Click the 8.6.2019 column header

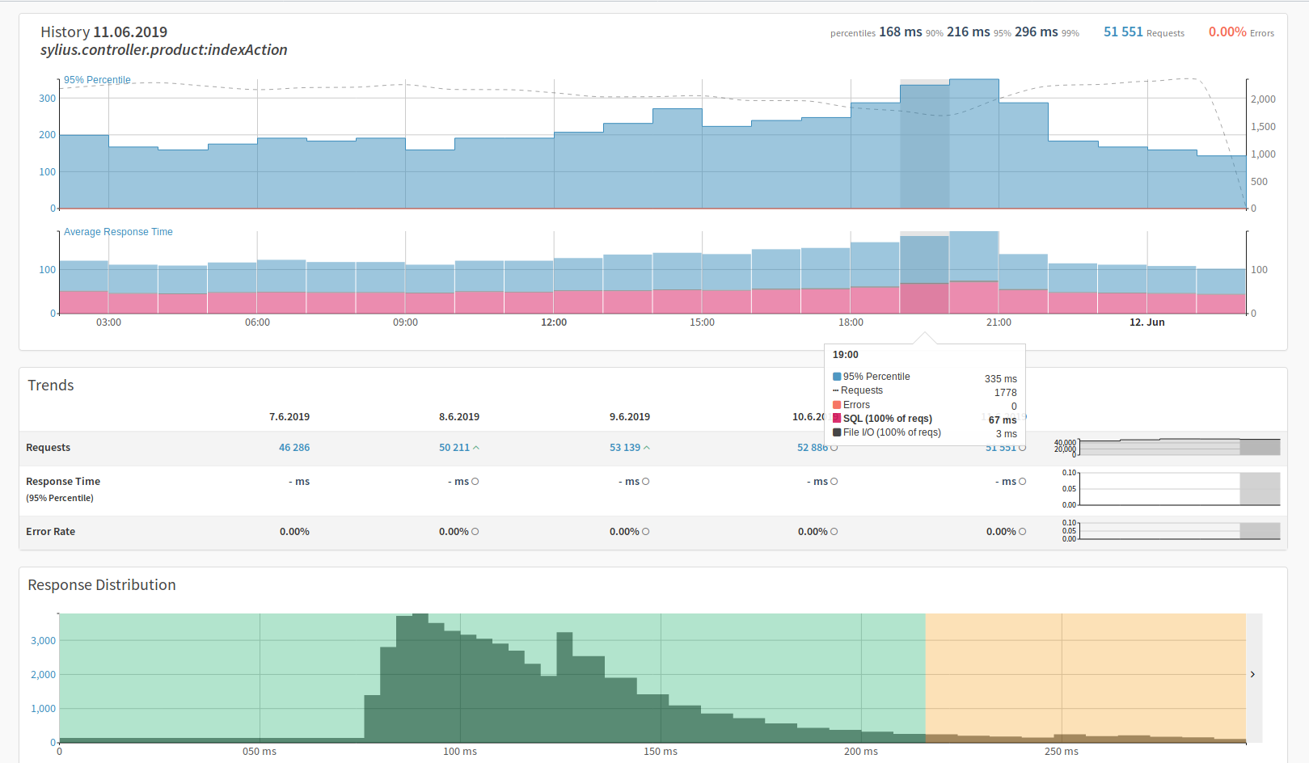pos(459,417)
